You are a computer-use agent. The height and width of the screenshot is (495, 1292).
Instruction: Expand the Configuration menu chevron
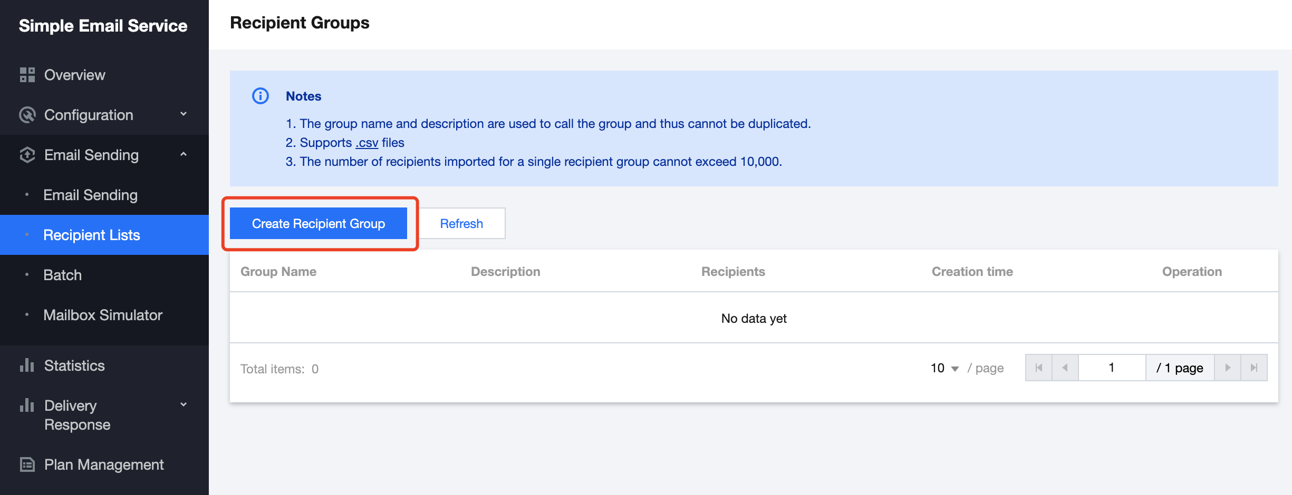pyautogui.click(x=184, y=114)
